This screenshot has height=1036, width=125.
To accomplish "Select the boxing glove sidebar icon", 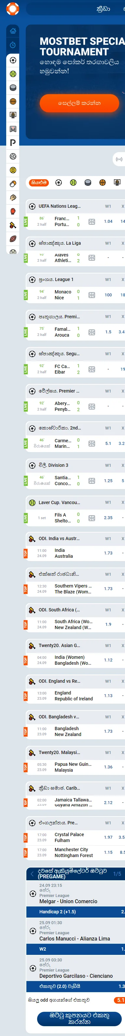I will [13, 211].
